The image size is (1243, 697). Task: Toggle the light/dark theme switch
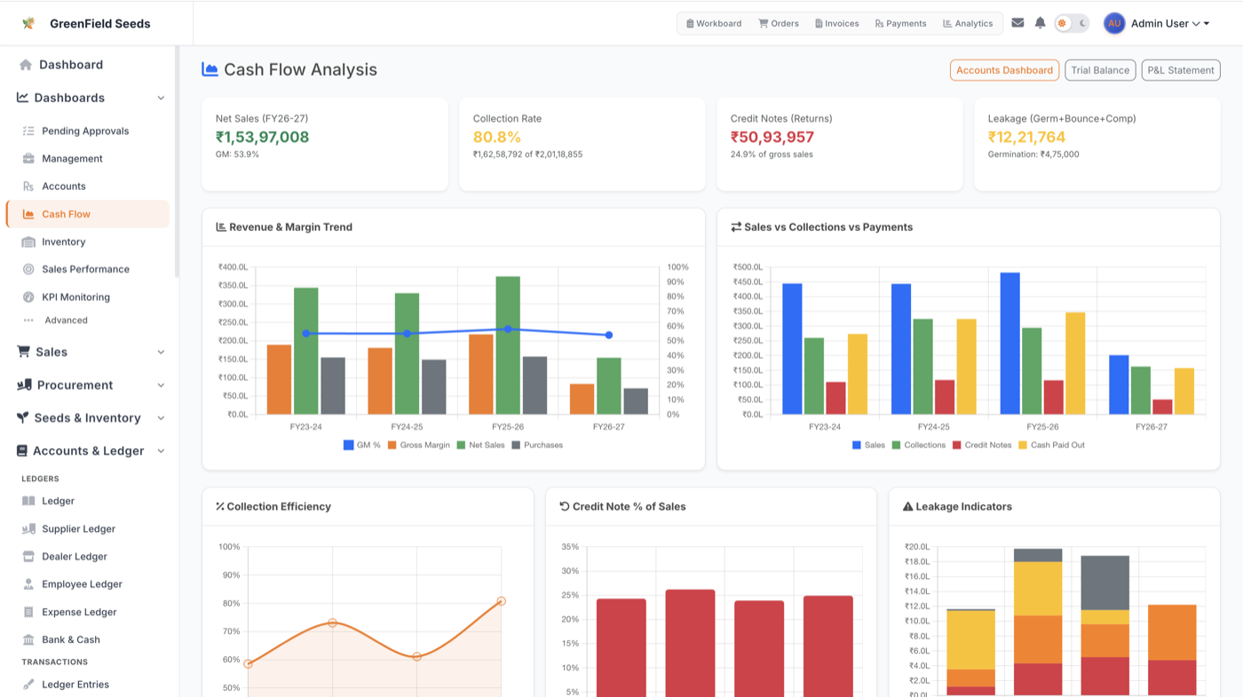(x=1072, y=23)
